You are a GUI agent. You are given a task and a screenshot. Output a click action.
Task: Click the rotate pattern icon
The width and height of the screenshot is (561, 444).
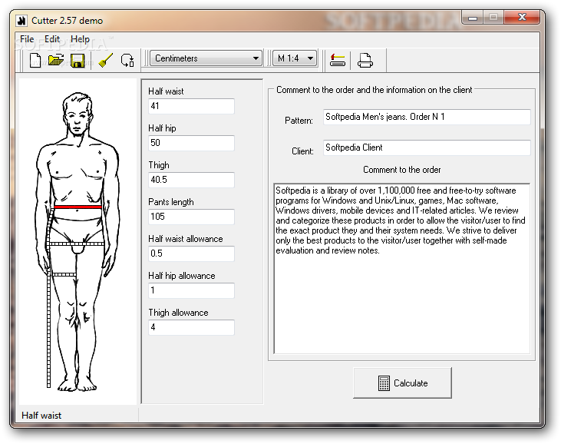pyautogui.click(x=127, y=60)
